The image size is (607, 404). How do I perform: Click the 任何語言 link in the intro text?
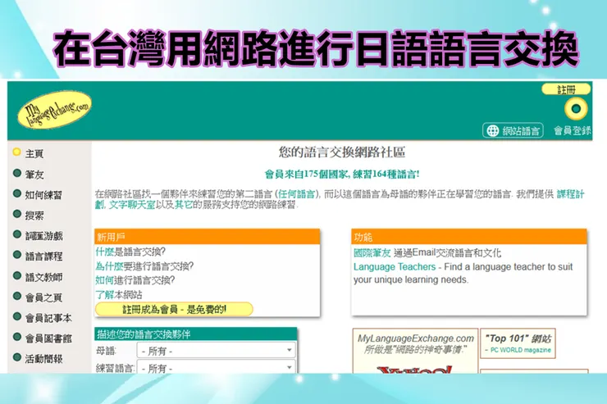296,194
